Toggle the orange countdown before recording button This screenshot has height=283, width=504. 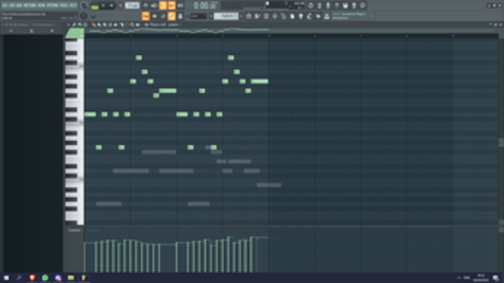[x=163, y=5]
